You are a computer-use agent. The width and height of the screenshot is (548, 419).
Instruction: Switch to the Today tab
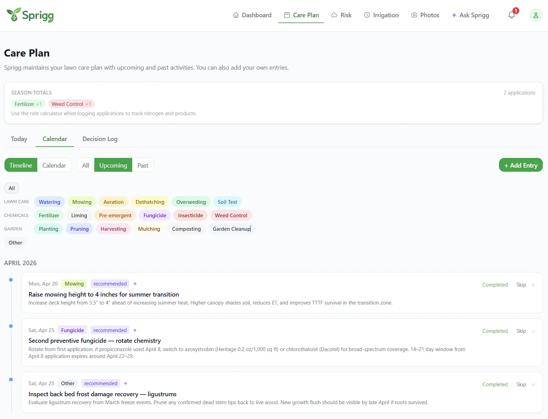tap(19, 139)
